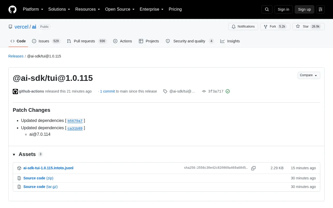Open the Pricing link
The image size is (333, 208).
click(175, 9)
